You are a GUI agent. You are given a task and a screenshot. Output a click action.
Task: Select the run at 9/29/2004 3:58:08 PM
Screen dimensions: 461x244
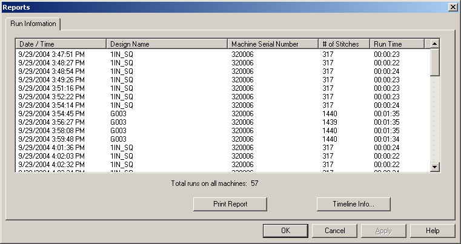click(222, 131)
